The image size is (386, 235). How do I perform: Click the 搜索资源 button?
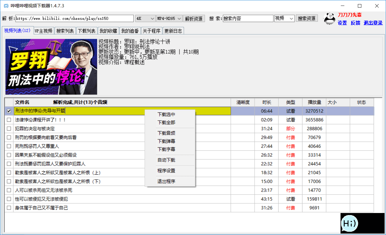click(x=307, y=18)
